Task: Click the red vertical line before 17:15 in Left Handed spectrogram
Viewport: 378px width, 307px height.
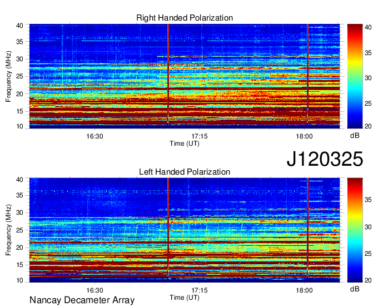Action: click(x=168, y=227)
